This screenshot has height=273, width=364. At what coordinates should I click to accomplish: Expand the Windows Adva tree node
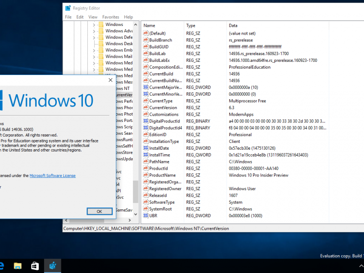coord(94,31)
